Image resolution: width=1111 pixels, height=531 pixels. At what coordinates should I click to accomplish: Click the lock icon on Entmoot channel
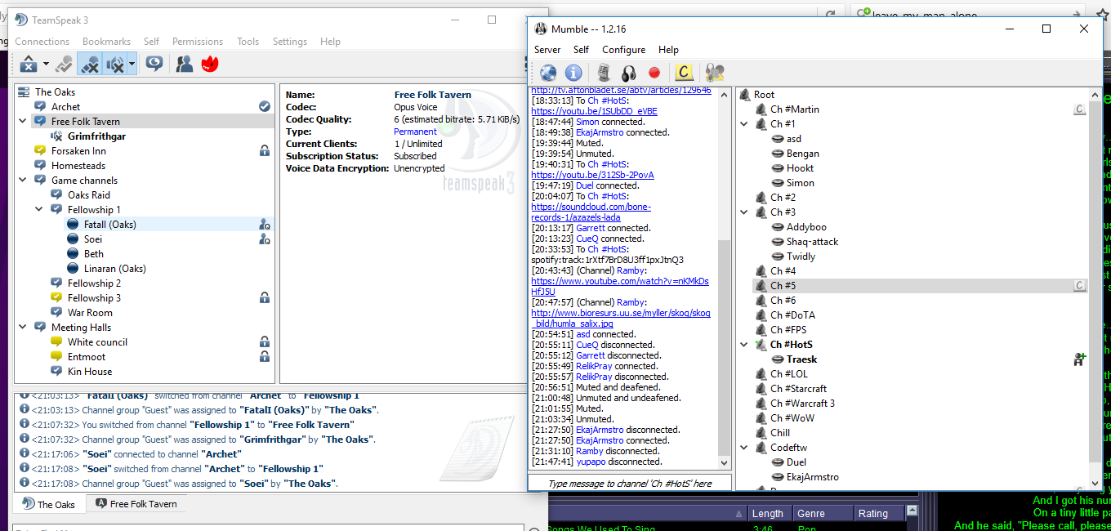click(x=265, y=357)
